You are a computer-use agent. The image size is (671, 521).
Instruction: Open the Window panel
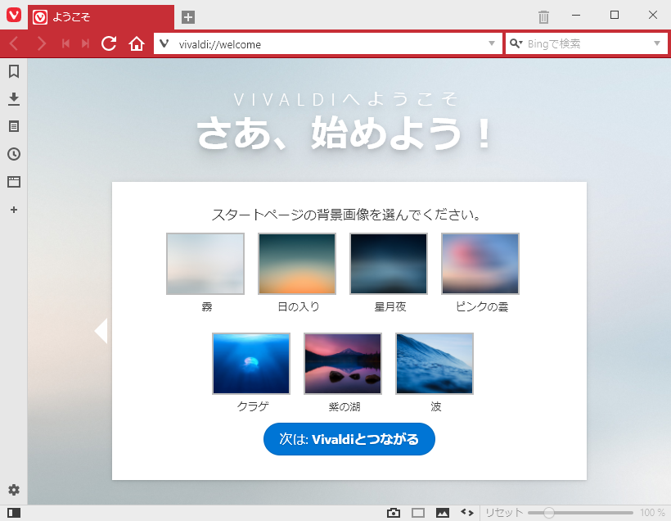click(x=14, y=182)
